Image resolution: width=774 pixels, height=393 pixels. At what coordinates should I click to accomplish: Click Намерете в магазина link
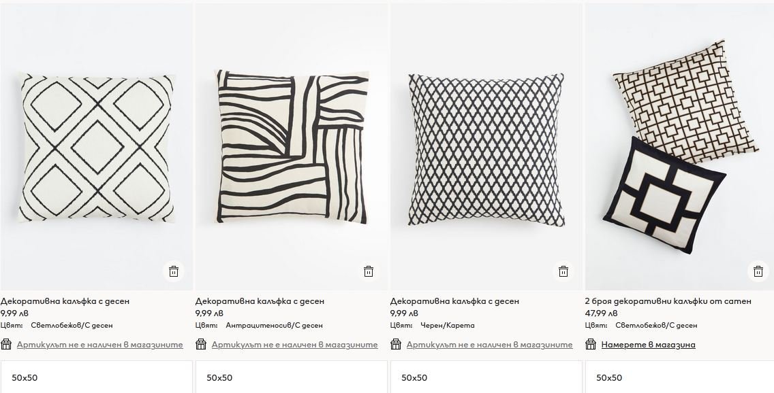[x=648, y=345]
